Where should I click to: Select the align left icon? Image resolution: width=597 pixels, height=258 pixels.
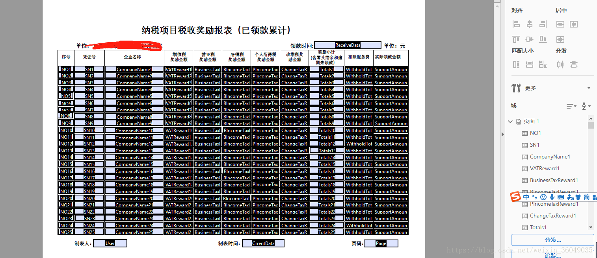516,24
